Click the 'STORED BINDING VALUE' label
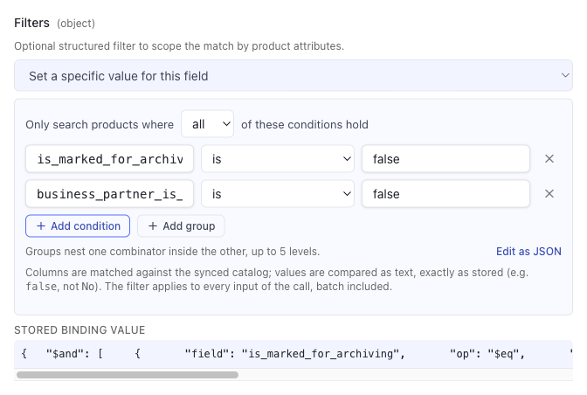Viewport: 587px width, 395px height. click(x=79, y=329)
